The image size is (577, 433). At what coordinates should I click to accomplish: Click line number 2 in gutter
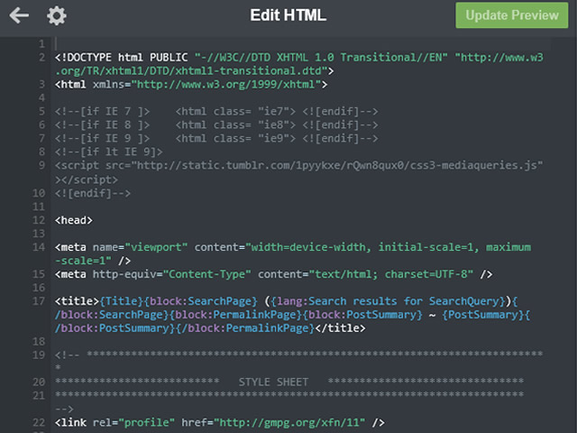point(42,58)
